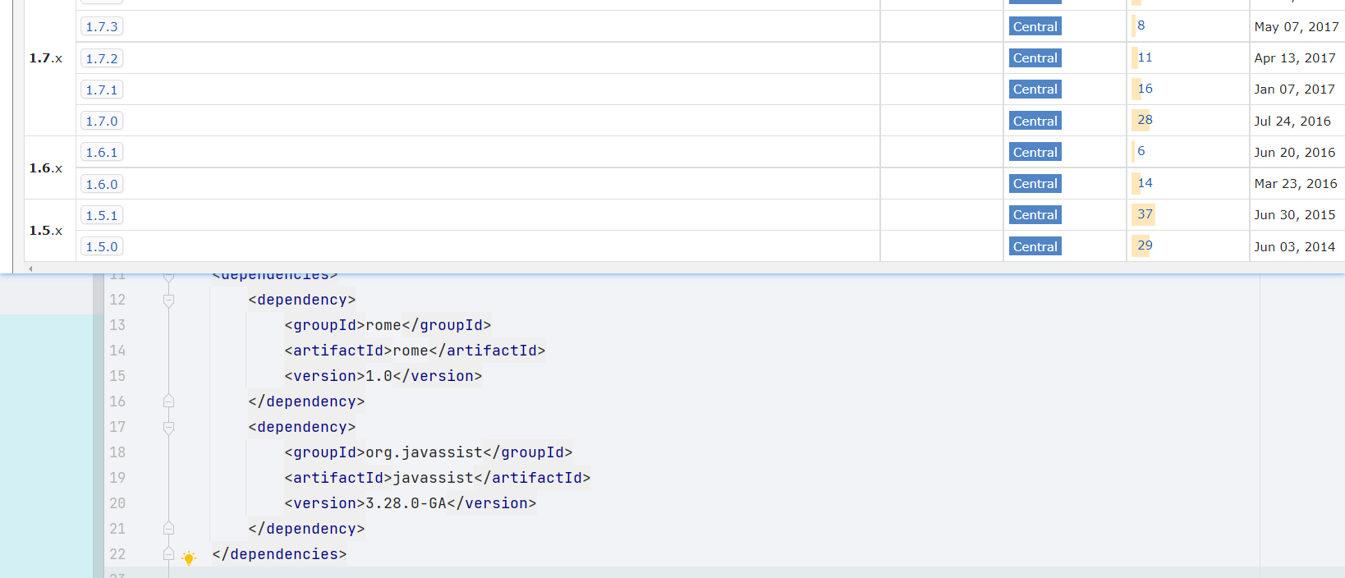Click Central badge in the 1.5.1 row
This screenshot has height=578, width=1345.
click(1035, 215)
